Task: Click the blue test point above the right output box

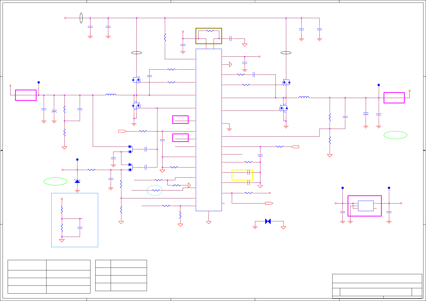Action: (379, 85)
